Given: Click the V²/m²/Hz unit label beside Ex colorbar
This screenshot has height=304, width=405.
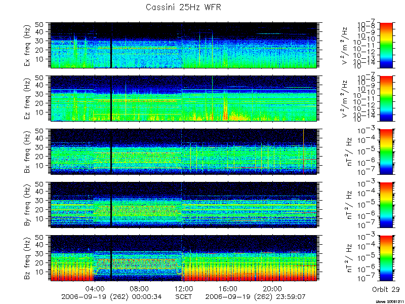Looking at the screenshot, I should [x=345, y=46].
